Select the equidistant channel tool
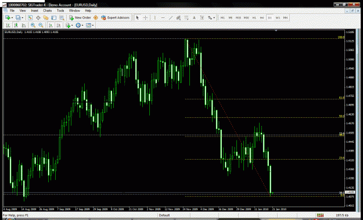363x220 pixels. [178, 17]
